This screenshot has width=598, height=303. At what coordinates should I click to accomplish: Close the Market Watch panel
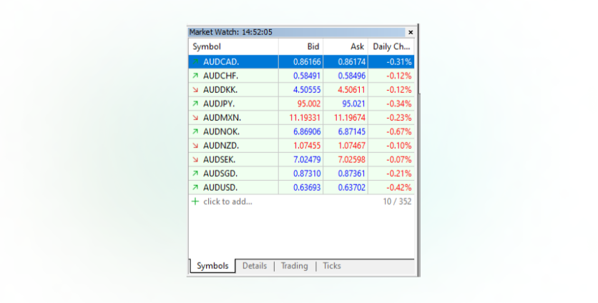pos(411,32)
